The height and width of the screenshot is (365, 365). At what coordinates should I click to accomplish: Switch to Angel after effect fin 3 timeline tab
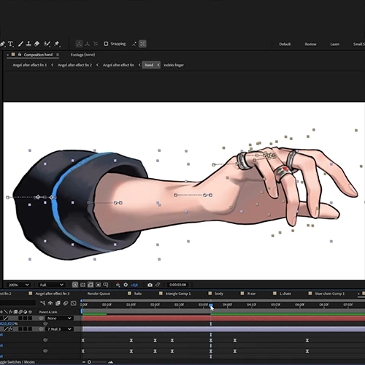(53, 293)
